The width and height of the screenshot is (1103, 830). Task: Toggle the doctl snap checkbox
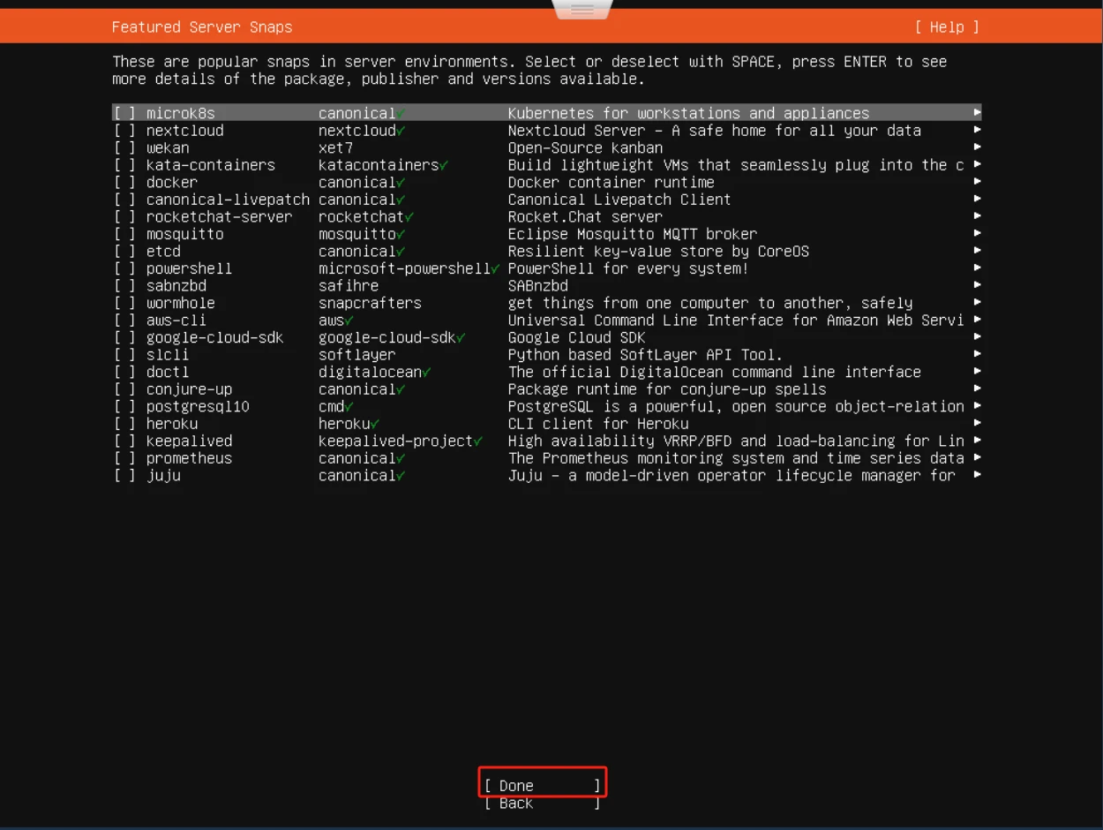[124, 372]
